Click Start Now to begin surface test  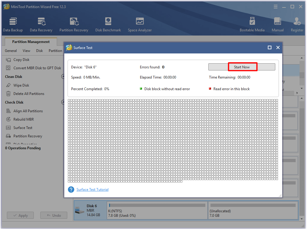click(242, 67)
